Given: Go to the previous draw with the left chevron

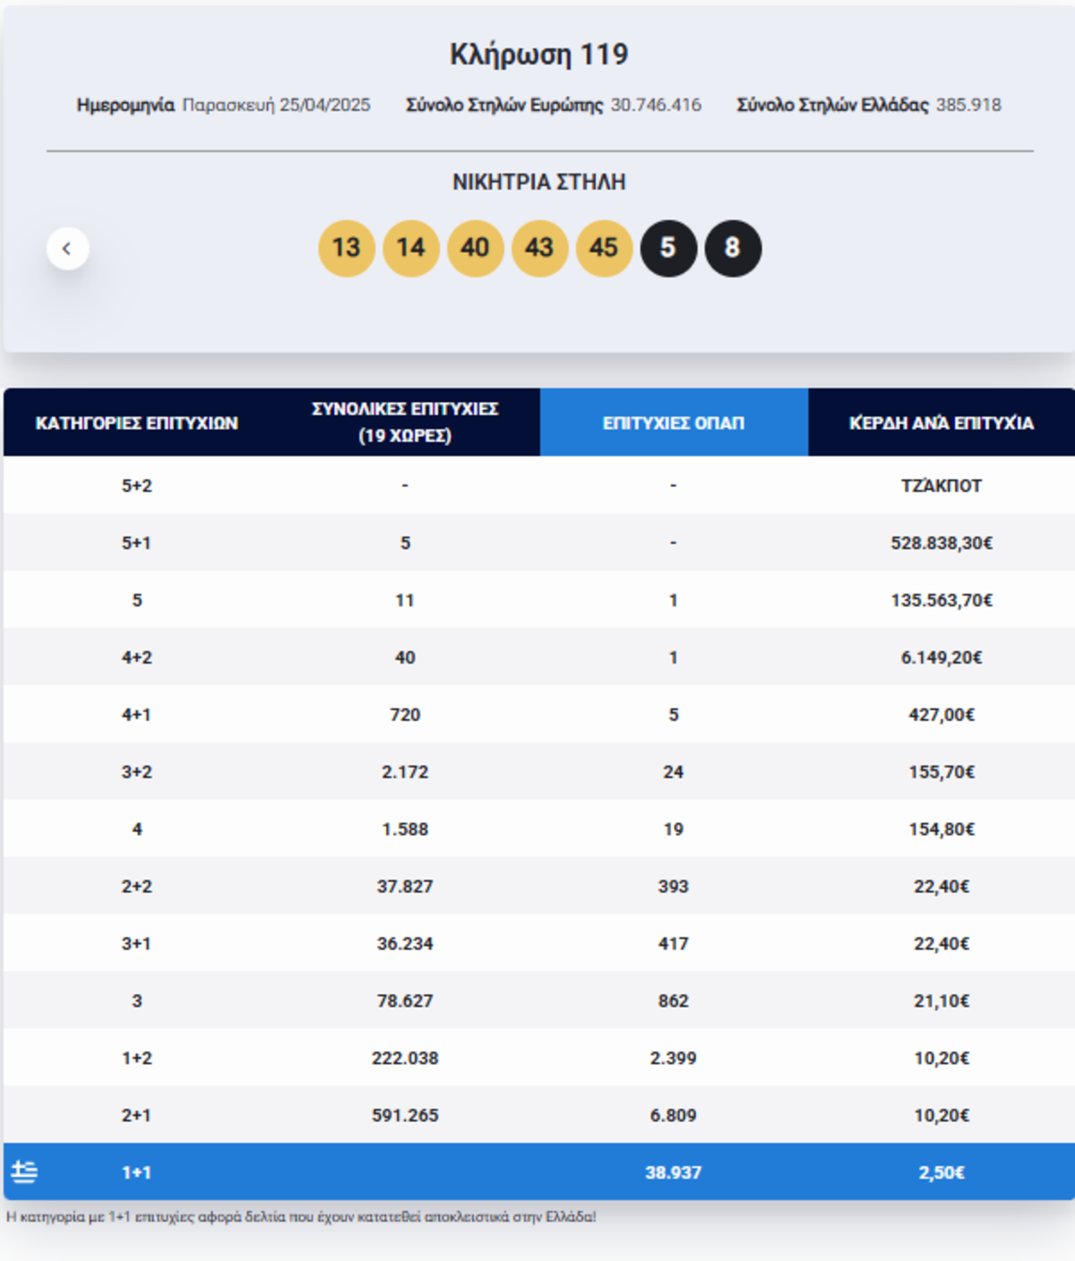Looking at the screenshot, I should coord(67,248).
